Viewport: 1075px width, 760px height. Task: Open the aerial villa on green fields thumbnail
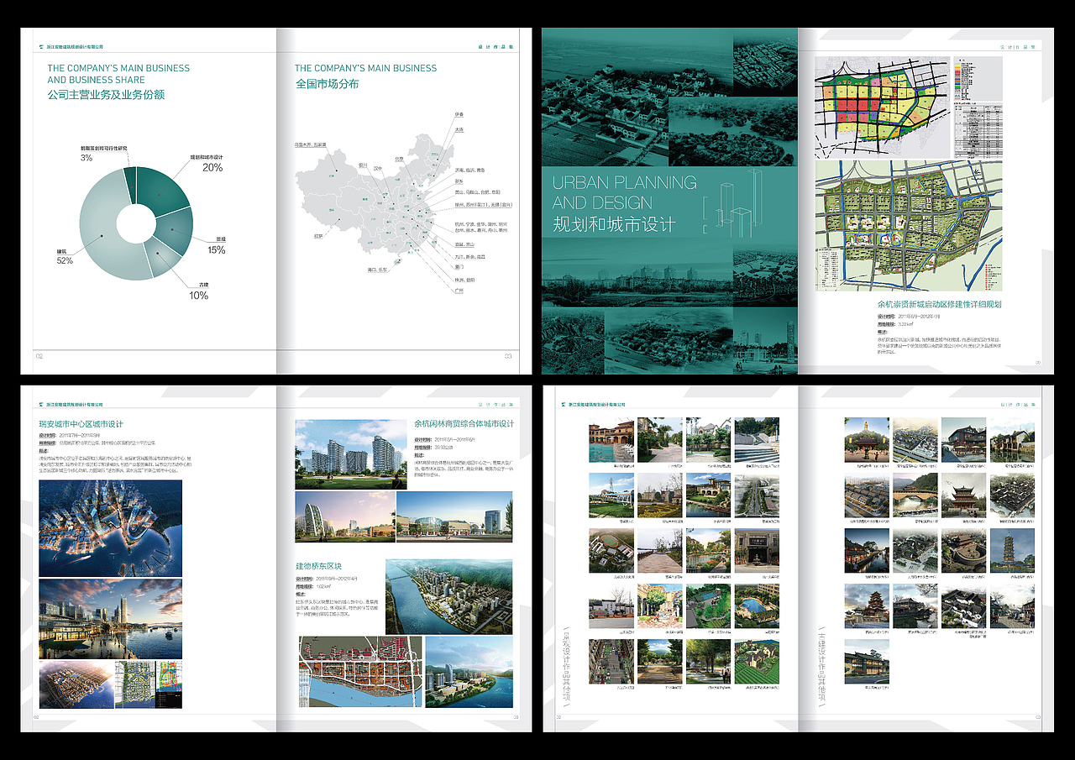click(757, 661)
